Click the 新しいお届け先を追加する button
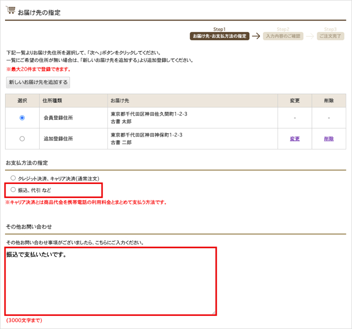 (38, 82)
